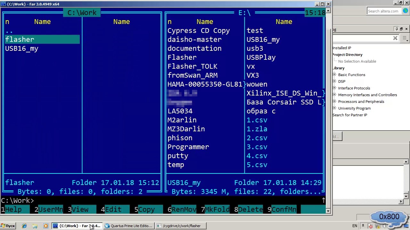Open IP Catalog options menu dropdown

[x=405, y=39]
